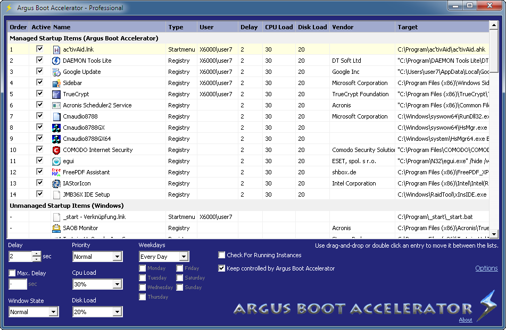Click the Google Update icon
The width and height of the screenshot is (506, 330).
pyautogui.click(x=56, y=72)
